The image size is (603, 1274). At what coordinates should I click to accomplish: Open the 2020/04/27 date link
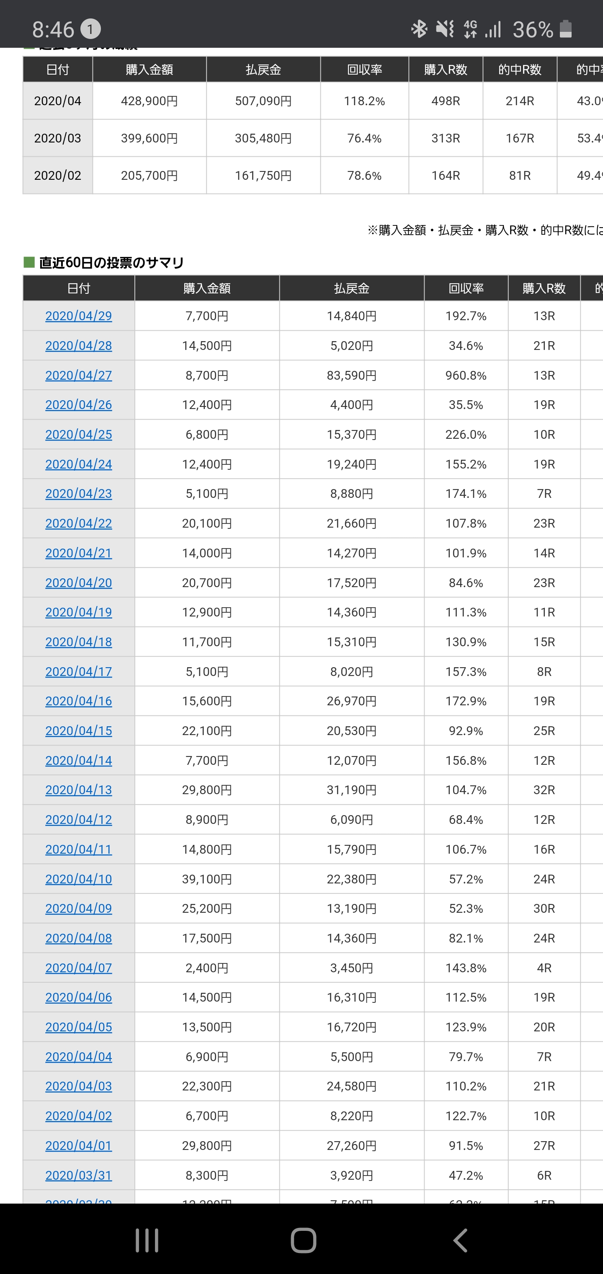[79, 375]
